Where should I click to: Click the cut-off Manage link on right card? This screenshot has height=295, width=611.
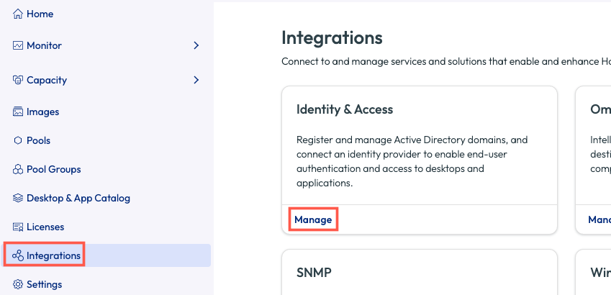599,219
